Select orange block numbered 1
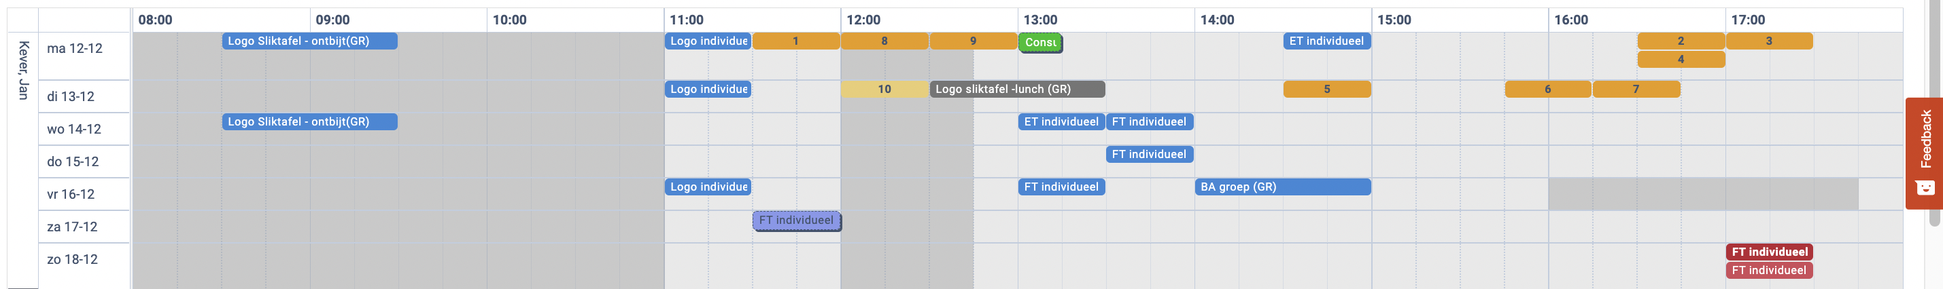Viewport: 1943px width, 289px height. [795, 41]
